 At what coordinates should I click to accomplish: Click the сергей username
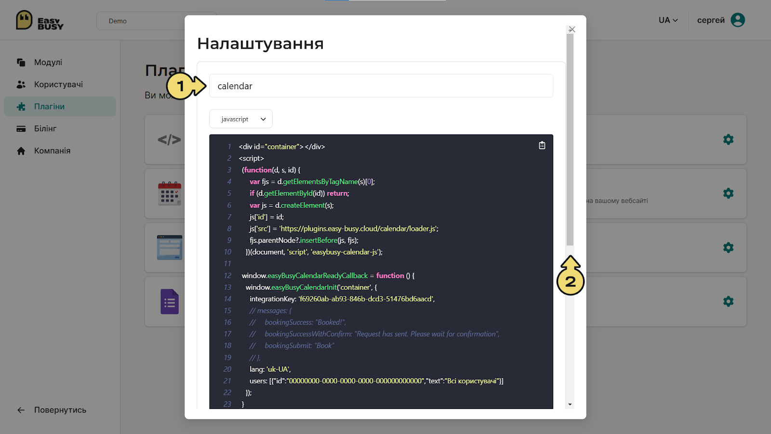(x=711, y=20)
